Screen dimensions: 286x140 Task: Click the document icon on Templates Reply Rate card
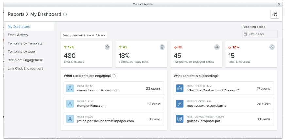tap(162, 47)
